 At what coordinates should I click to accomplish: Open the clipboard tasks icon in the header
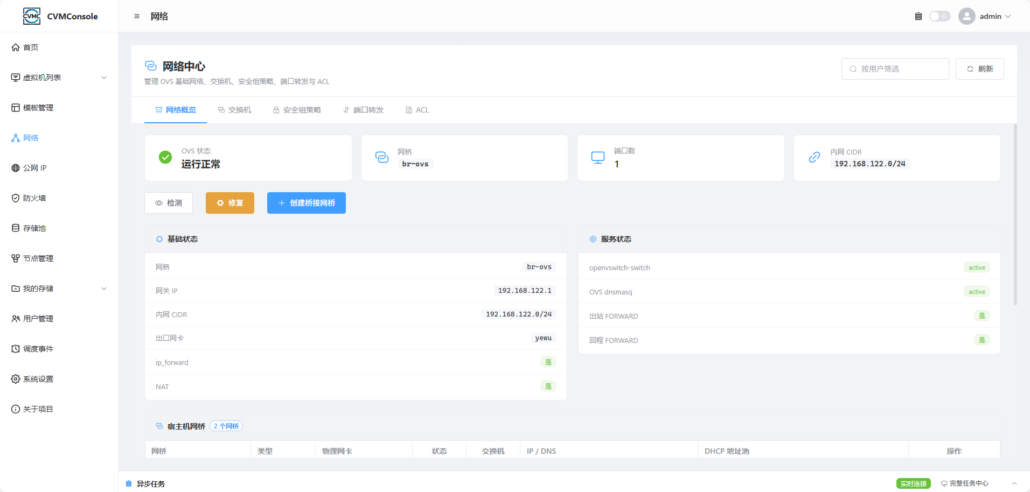tap(918, 16)
